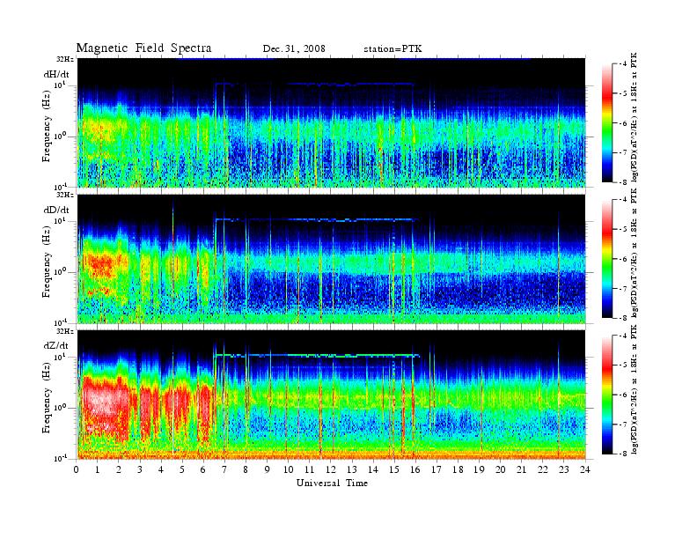Click the "-4" value on dH/dt color scale
The height and width of the screenshot is (539, 697).
[x=623, y=64]
